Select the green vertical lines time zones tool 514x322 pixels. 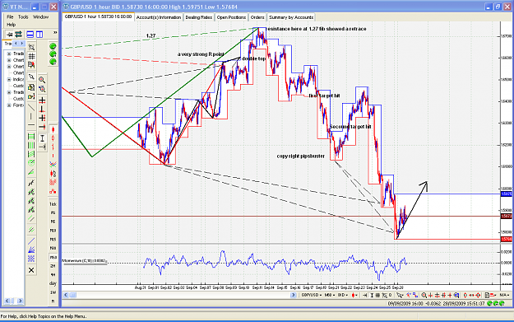(x=31, y=145)
